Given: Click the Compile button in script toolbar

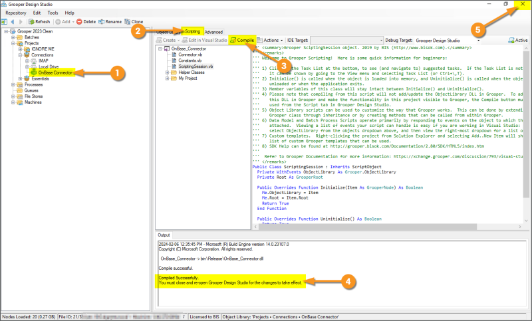Looking at the screenshot, I should pyautogui.click(x=241, y=41).
